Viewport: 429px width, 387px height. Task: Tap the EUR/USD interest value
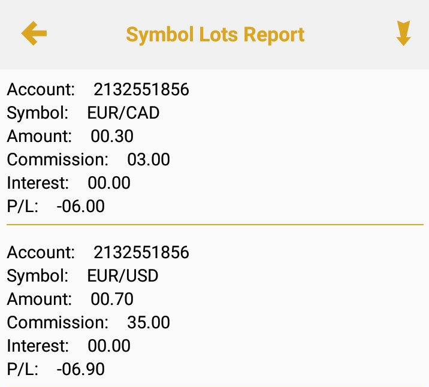(109, 346)
